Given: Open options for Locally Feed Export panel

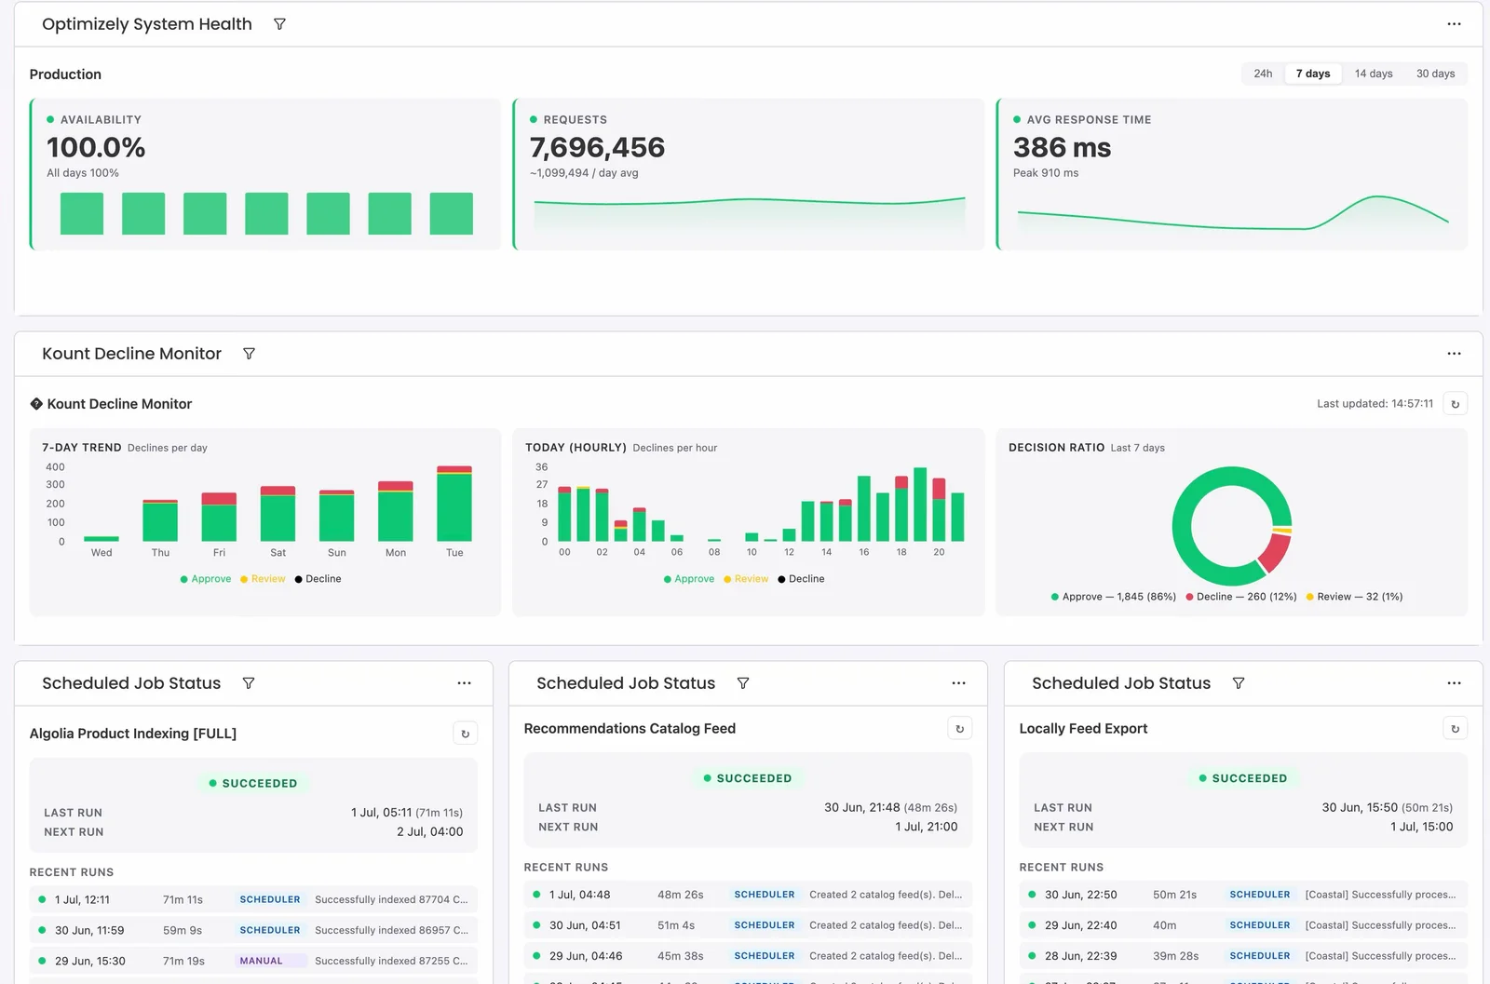Looking at the screenshot, I should pyautogui.click(x=1454, y=683).
